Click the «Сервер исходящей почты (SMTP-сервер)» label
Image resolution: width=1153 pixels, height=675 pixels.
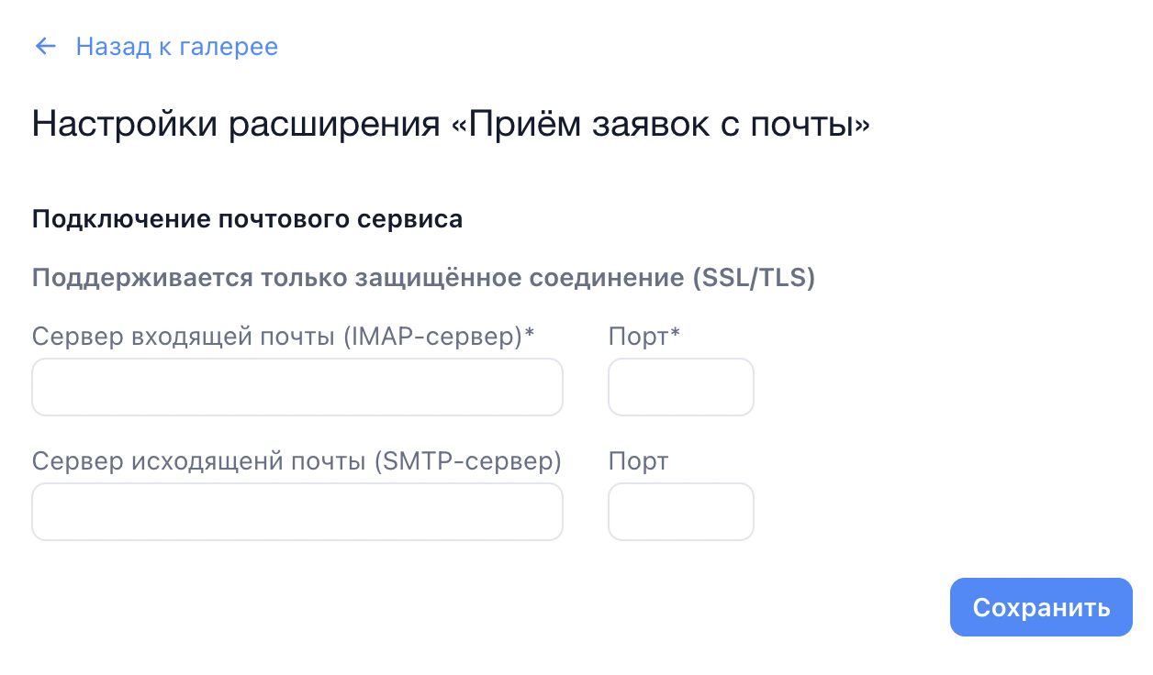[x=296, y=460]
